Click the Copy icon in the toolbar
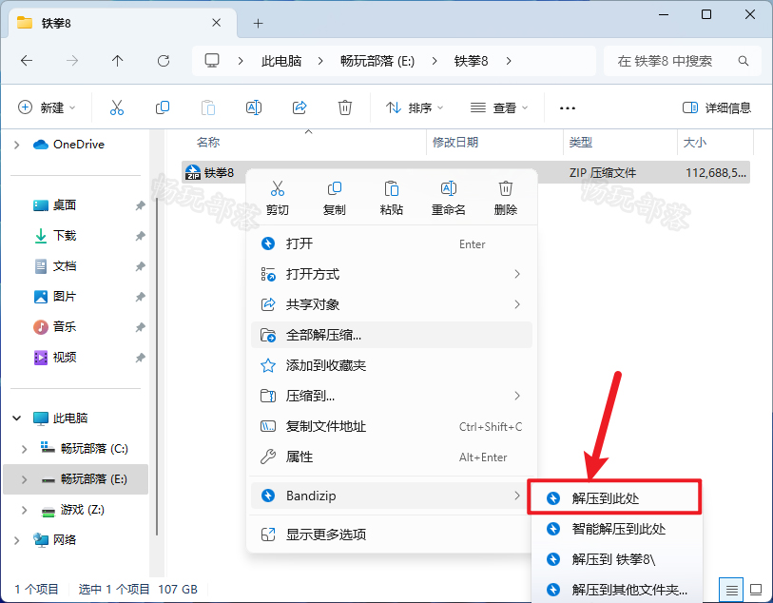The height and width of the screenshot is (603, 773). pos(163,107)
